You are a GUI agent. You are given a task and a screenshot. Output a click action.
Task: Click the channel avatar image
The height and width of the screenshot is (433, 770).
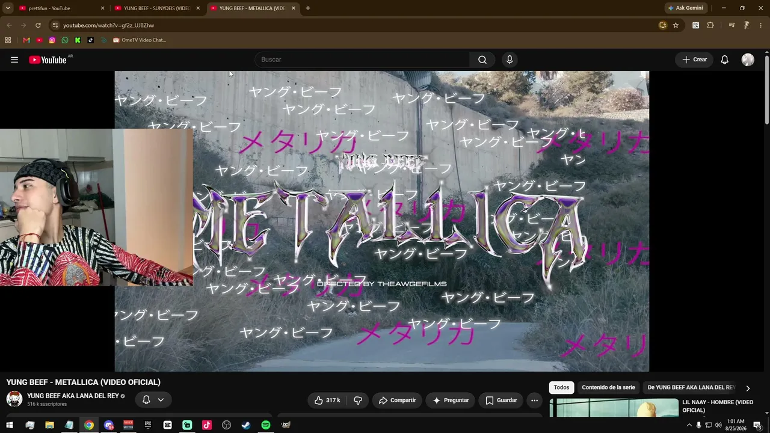[14, 399]
